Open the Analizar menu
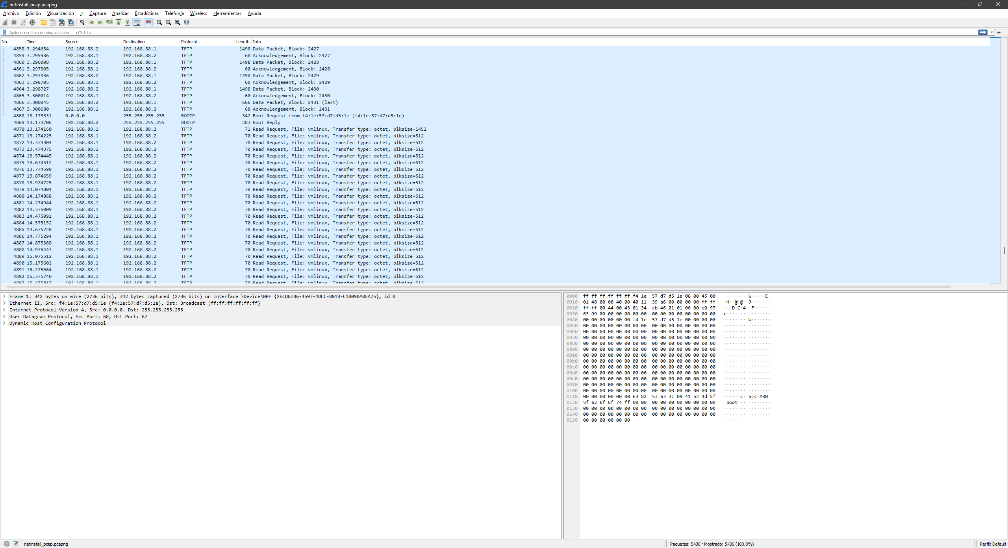This screenshot has height=548, width=1008. click(x=120, y=13)
